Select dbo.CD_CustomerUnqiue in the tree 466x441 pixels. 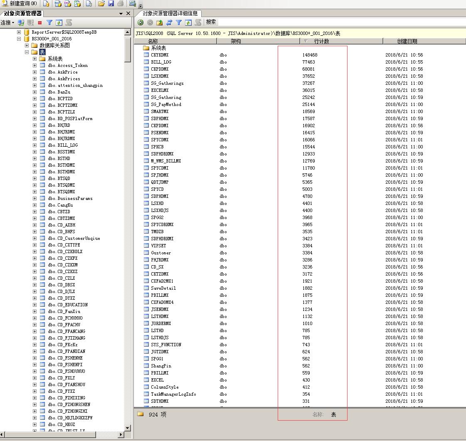[74, 238]
